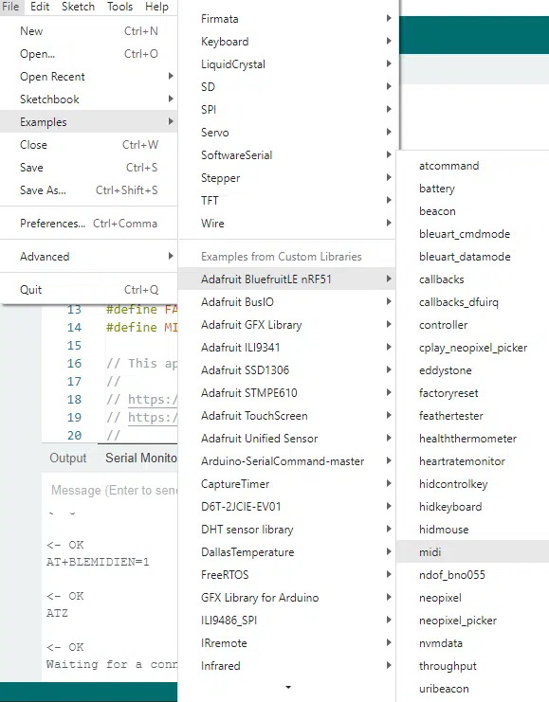The width and height of the screenshot is (549, 702).
Task: Open DallasTemperature examples
Action: pyautogui.click(x=286, y=552)
